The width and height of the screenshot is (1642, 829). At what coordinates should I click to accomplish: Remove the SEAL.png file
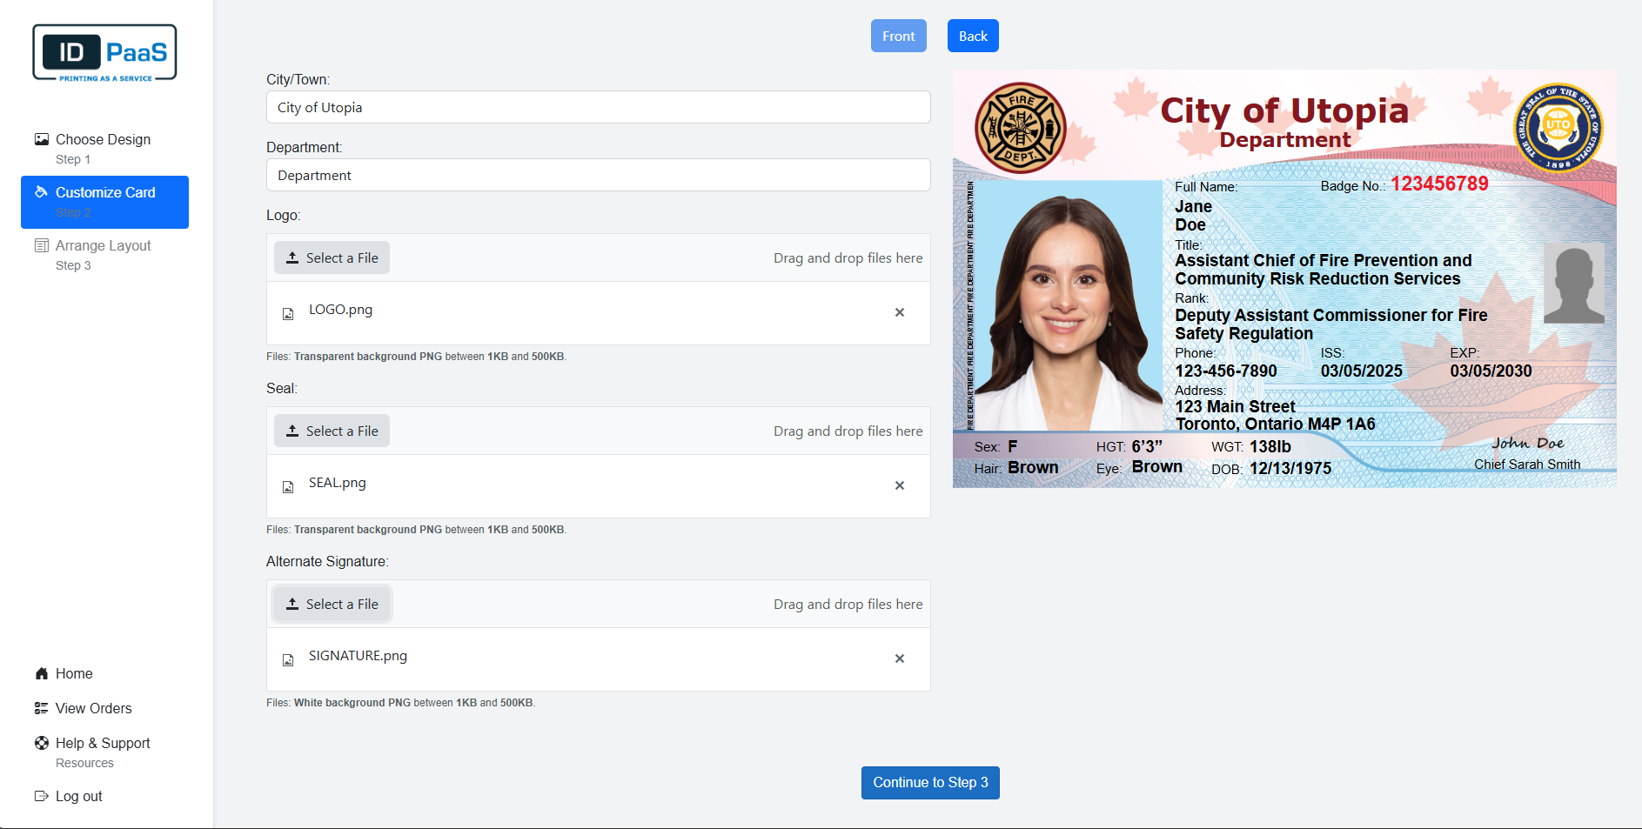pos(899,485)
